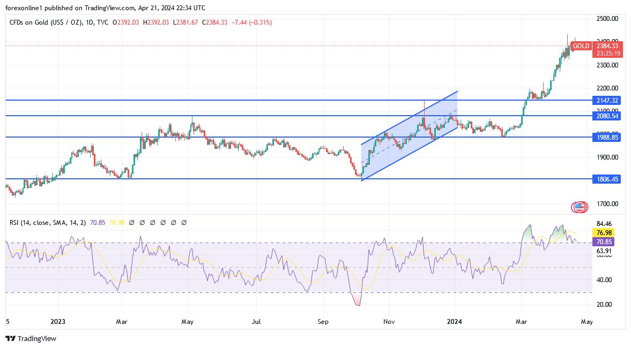Click the daily change −7.44 (−0.31%)

(251, 22)
